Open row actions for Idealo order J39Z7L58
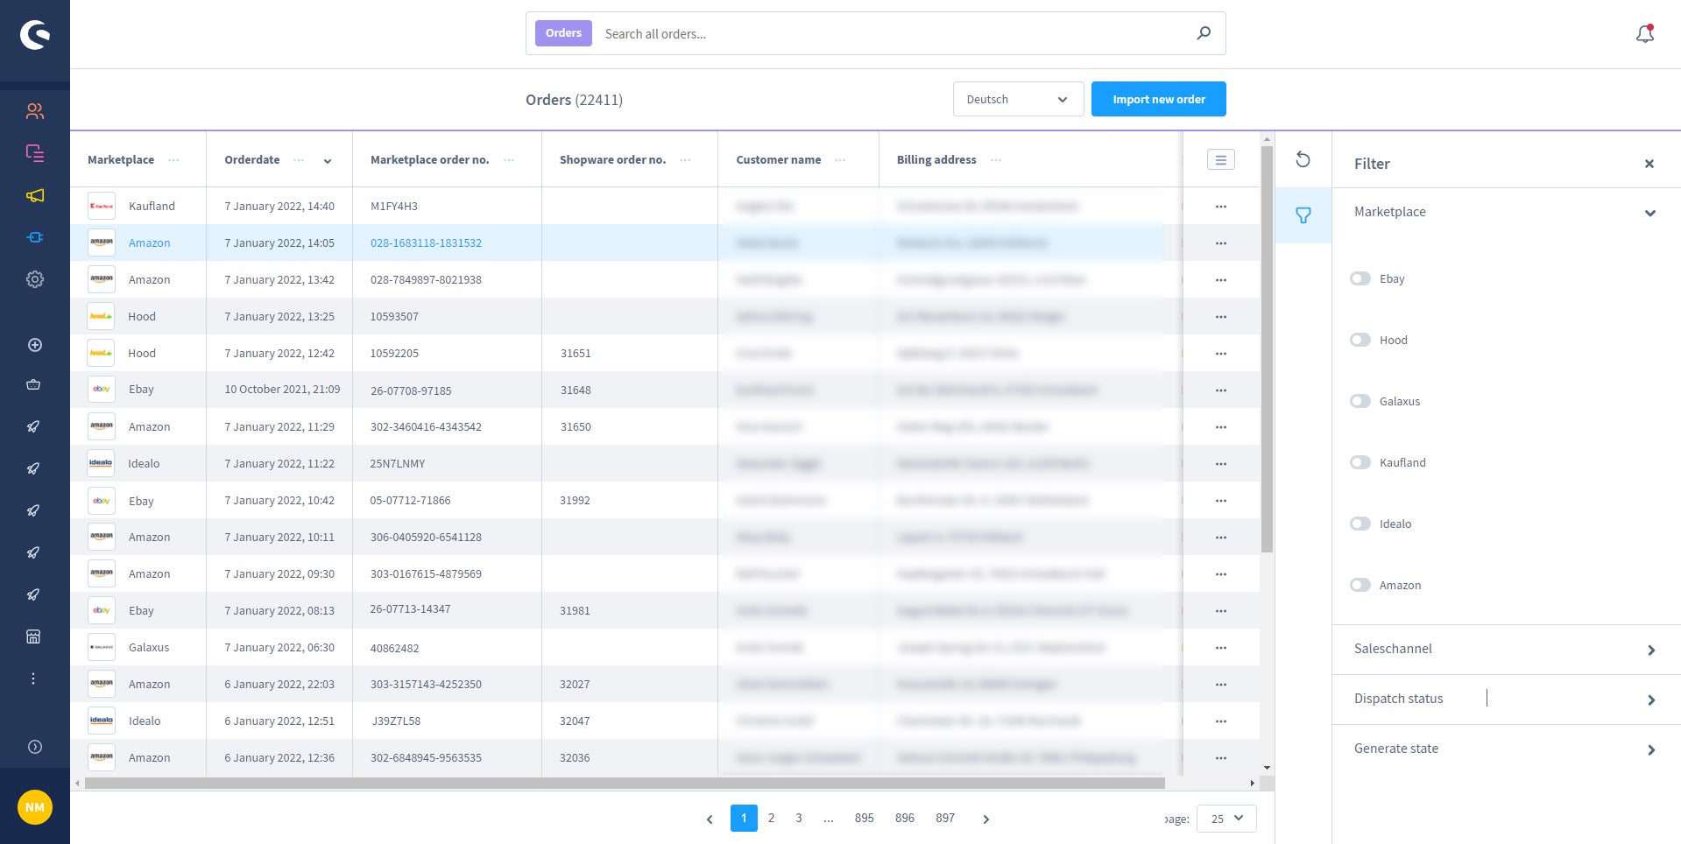 point(1221,721)
